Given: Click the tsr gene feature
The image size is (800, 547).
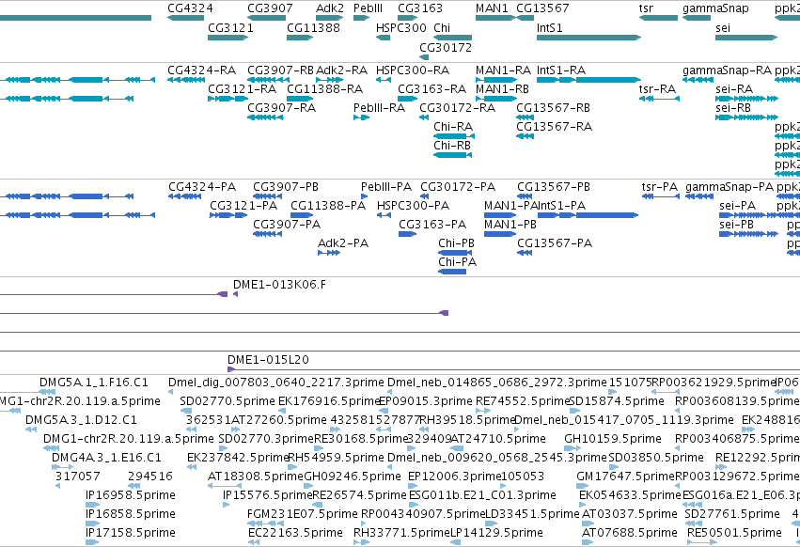Looking at the screenshot, I should point(658,18).
